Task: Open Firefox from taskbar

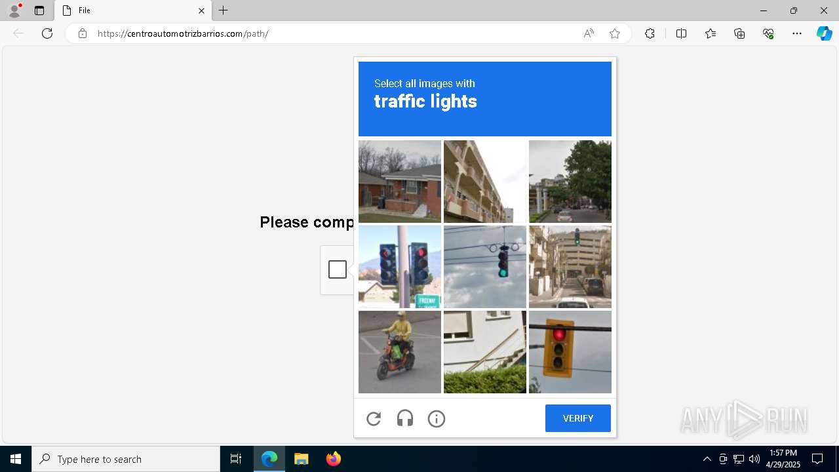Action: [x=333, y=459]
